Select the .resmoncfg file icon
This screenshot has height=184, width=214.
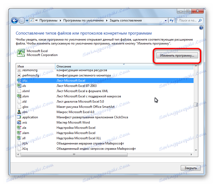coord(19,70)
